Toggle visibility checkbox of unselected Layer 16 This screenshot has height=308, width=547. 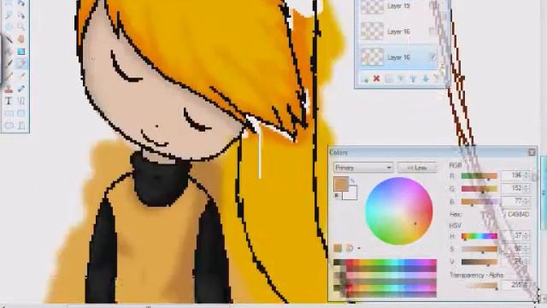433,32
